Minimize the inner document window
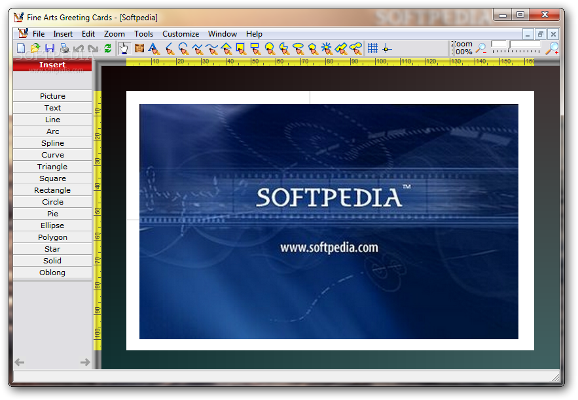The image size is (578, 400). click(x=528, y=34)
